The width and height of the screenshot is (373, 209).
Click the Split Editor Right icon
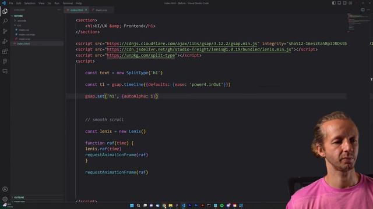point(363,10)
